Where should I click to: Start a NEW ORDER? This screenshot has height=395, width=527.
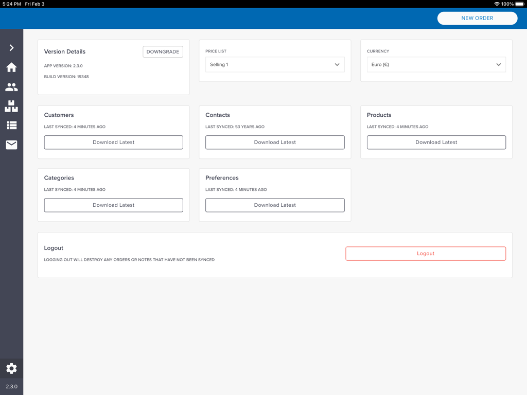click(x=477, y=17)
